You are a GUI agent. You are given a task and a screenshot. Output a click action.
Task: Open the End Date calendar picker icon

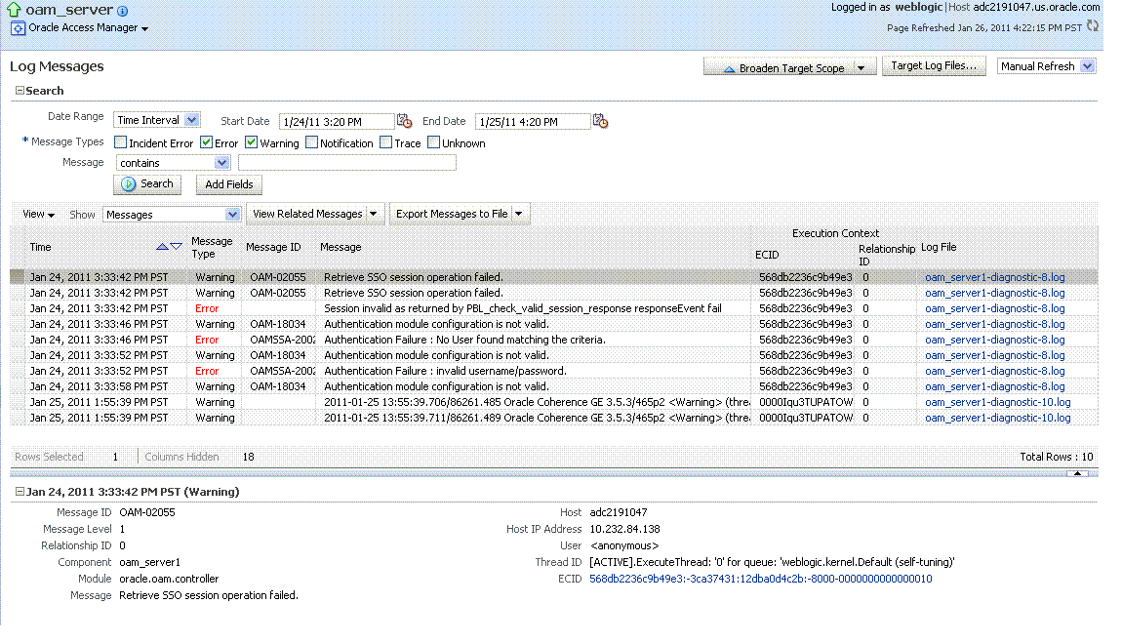coord(602,120)
